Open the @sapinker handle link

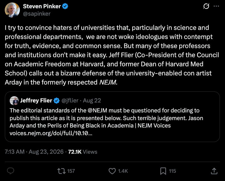tap(37, 14)
